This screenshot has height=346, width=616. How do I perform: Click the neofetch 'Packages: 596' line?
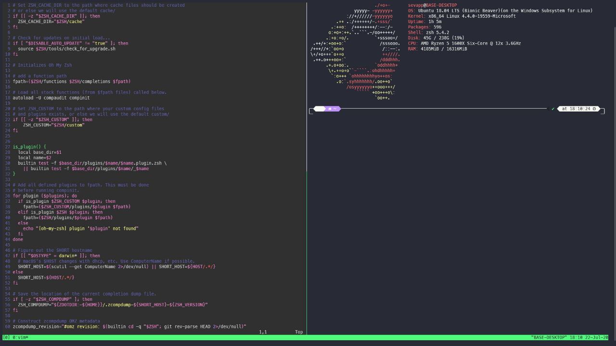click(x=424, y=27)
